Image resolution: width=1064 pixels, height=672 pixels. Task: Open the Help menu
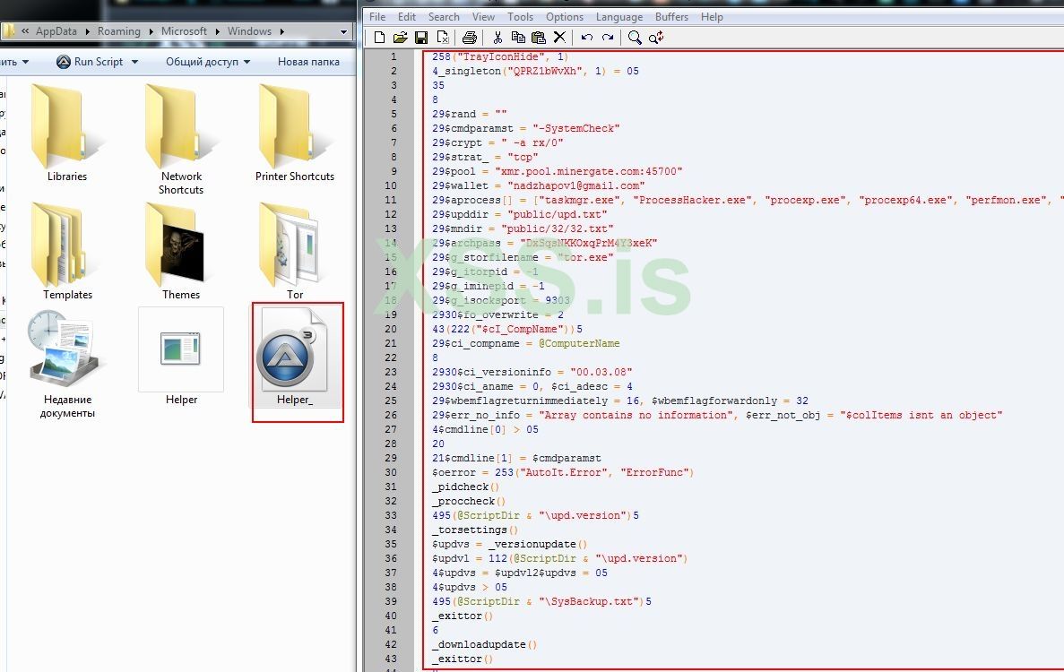[712, 17]
